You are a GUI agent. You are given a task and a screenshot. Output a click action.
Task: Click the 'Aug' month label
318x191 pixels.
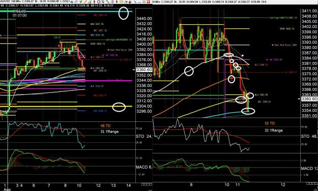tap(7, 189)
